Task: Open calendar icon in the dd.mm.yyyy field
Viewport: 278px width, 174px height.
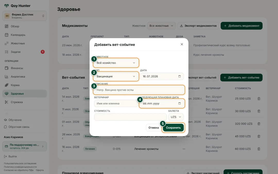Action: (179, 104)
